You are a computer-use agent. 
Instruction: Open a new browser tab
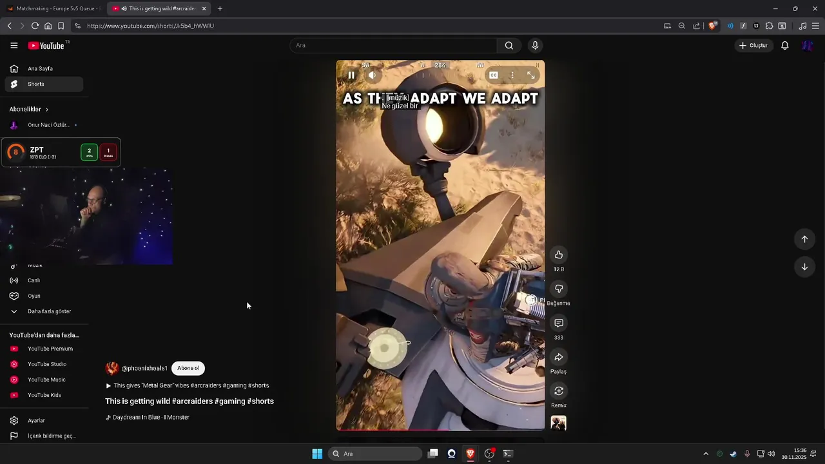coord(220,8)
